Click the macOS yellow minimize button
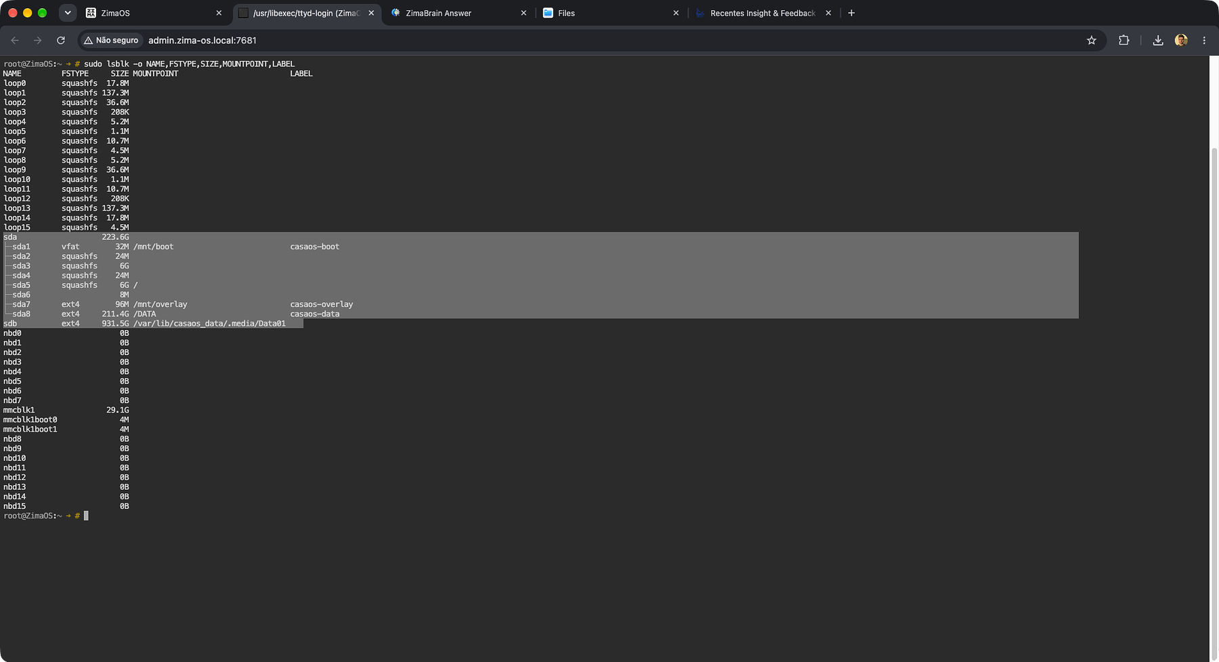Viewport: 1219px width, 662px height. [x=27, y=13]
